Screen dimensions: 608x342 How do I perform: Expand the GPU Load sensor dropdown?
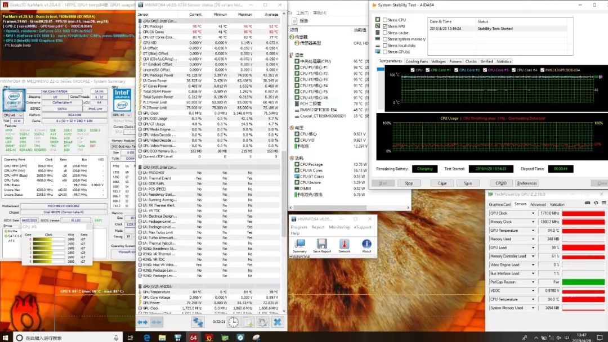(x=533, y=247)
